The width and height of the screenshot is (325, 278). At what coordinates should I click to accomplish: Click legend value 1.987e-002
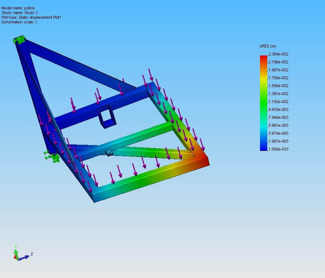278,70
